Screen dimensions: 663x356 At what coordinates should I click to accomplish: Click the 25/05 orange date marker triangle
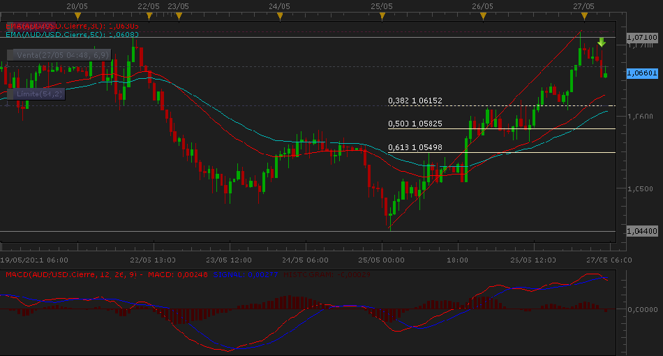click(382, 15)
